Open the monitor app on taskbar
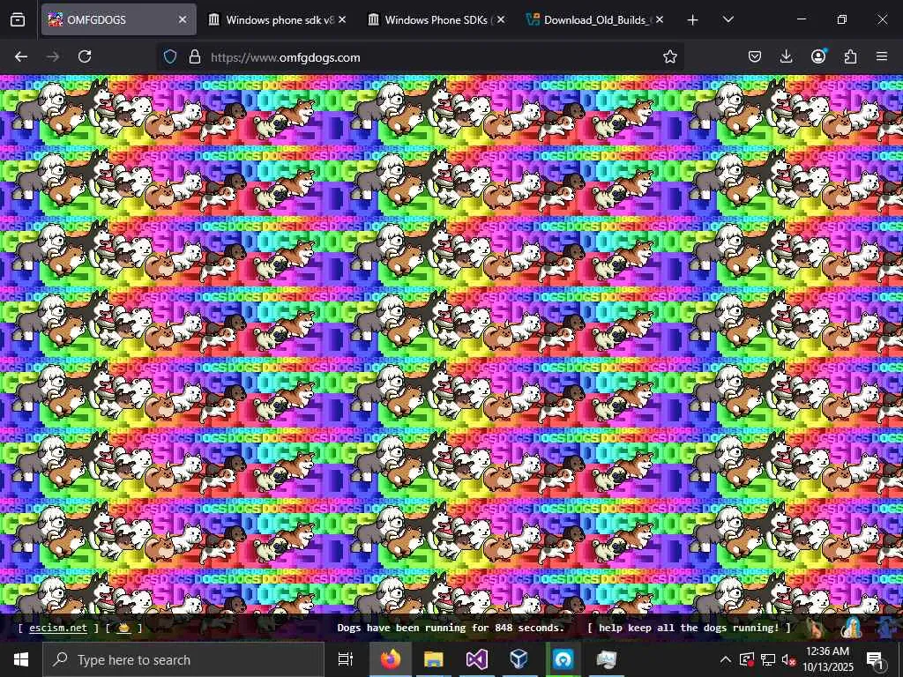This screenshot has width=903, height=677. [606, 659]
